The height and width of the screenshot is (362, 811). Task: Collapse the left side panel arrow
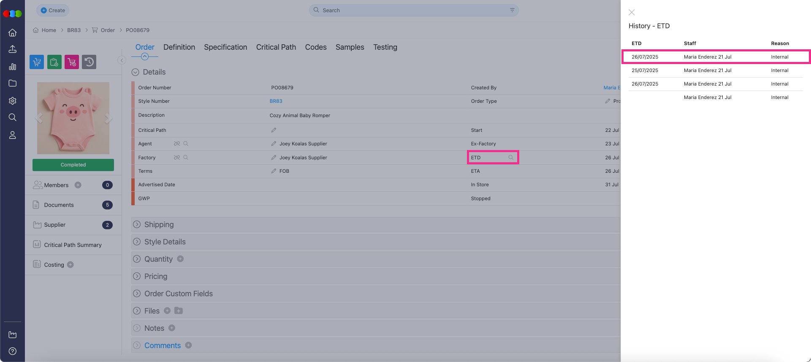[122, 60]
